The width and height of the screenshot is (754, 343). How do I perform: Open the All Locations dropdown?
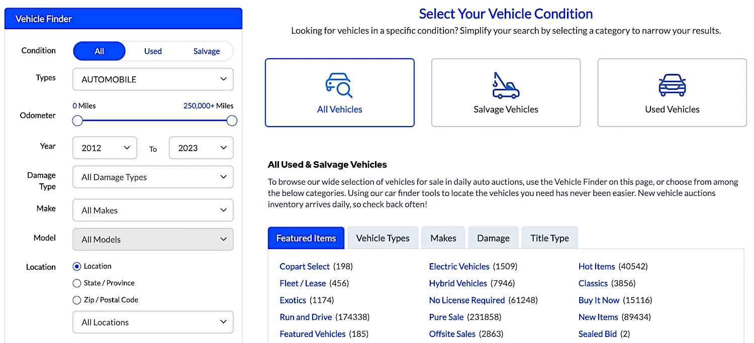coord(153,322)
